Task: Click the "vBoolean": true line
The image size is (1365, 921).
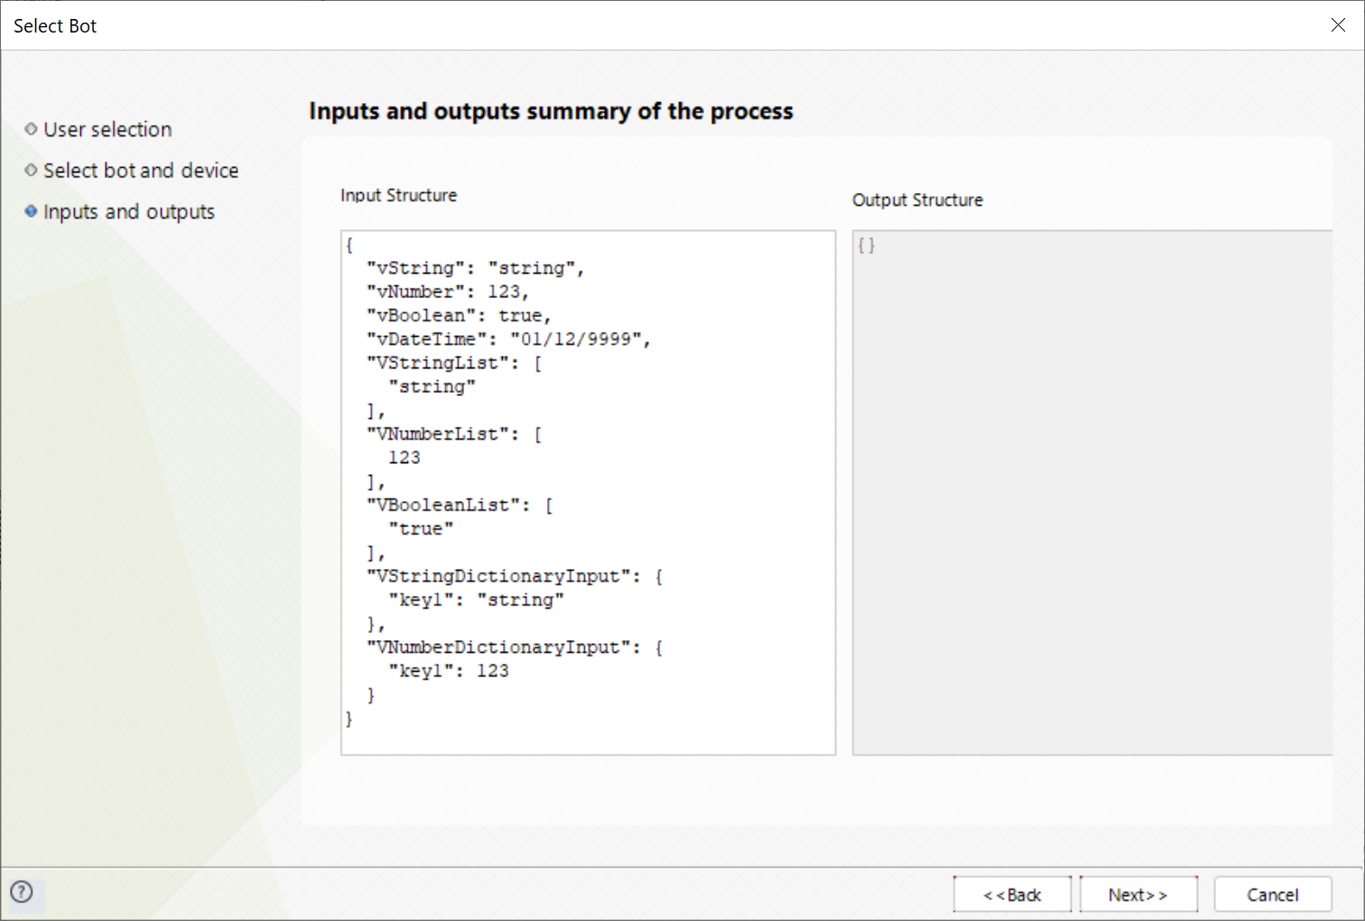Action: click(x=459, y=315)
